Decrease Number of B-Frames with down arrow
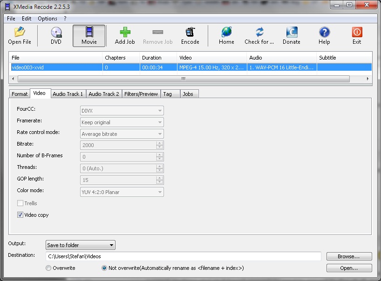 pyautogui.click(x=160, y=159)
